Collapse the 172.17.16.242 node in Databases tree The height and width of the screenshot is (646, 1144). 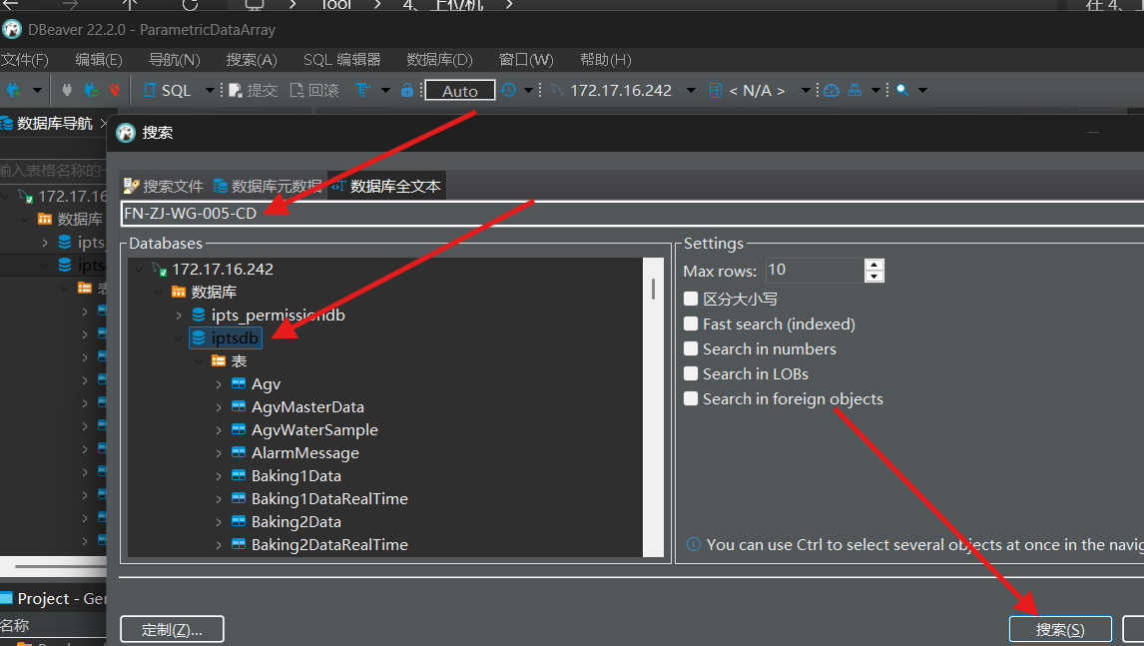click(x=139, y=270)
